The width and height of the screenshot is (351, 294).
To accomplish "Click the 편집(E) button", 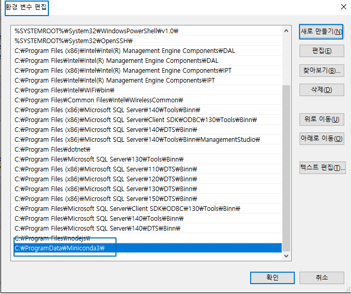I will 322,51.
